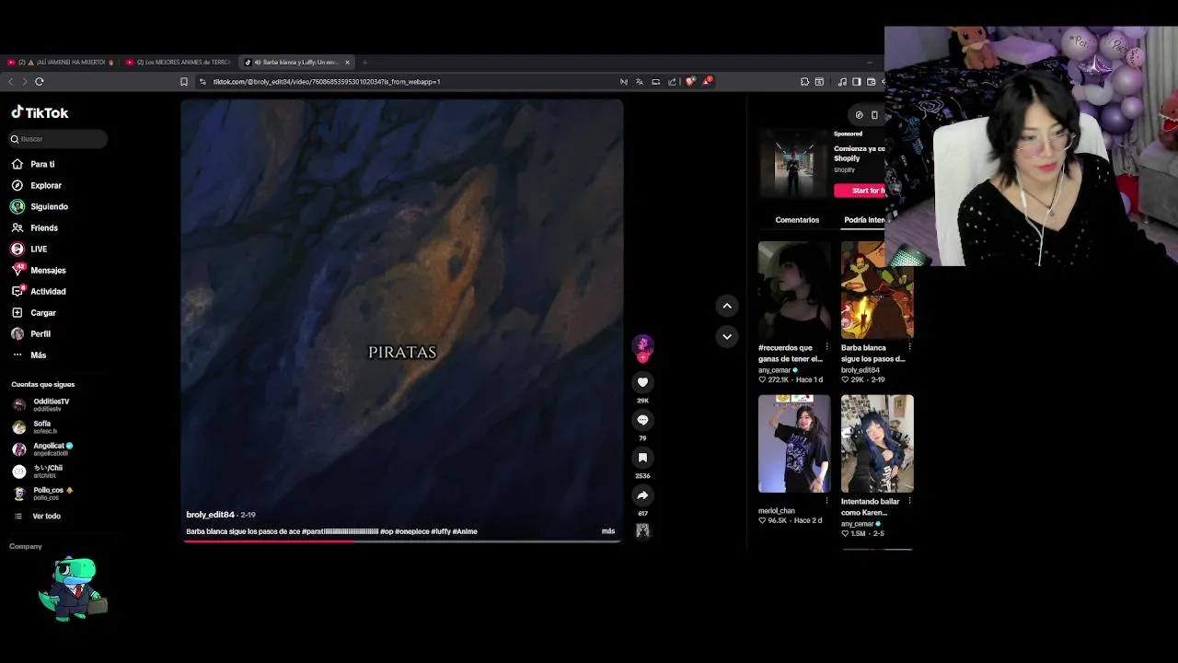Click Shopify Start for free button

pos(860,191)
